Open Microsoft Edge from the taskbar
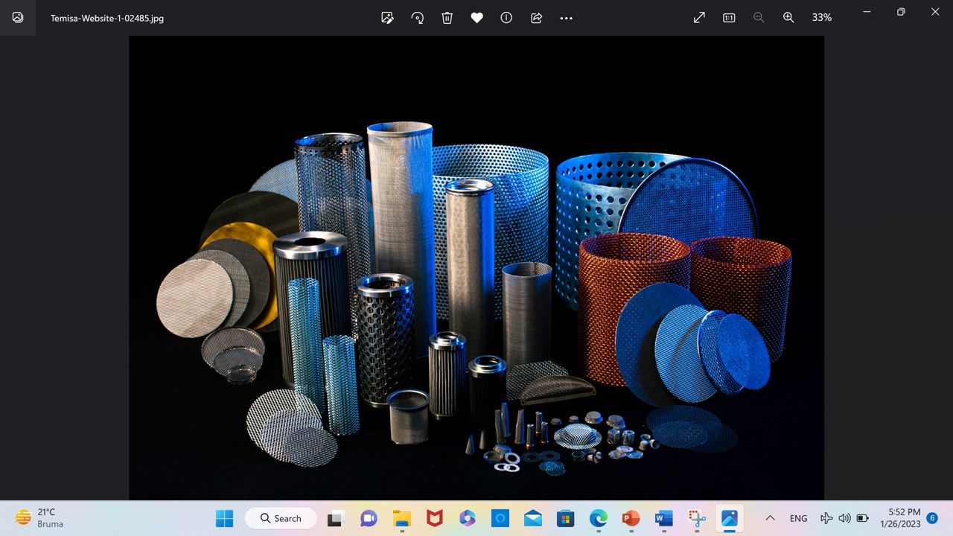The width and height of the screenshot is (953, 536). [599, 518]
